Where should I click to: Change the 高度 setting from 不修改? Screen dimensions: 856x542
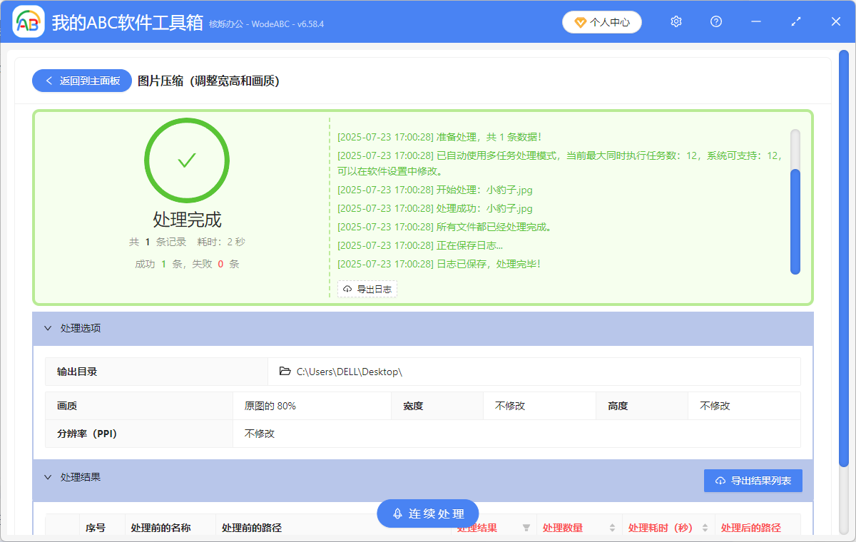click(743, 405)
